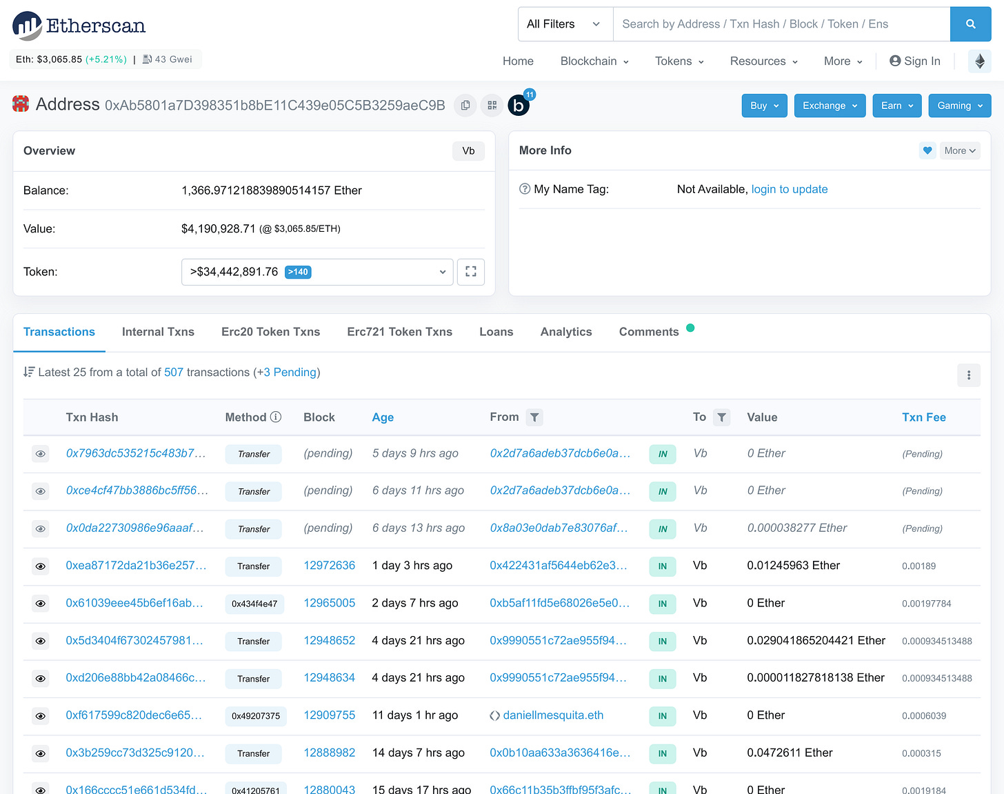Open transaction hash 0xea87172da21b36e257
1004x794 pixels.
(x=136, y=565)
